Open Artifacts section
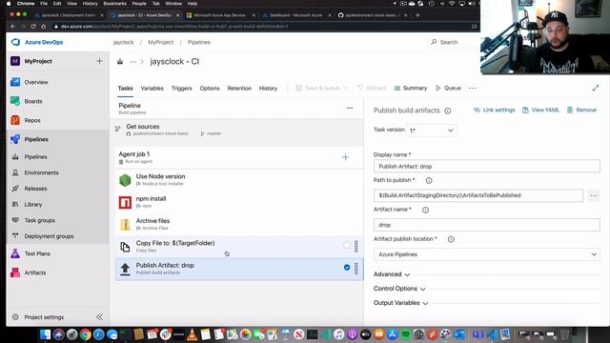 35,272
